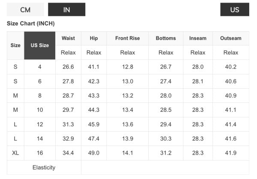
Task: Click the 41.9 outseam value
Action: 231,153
